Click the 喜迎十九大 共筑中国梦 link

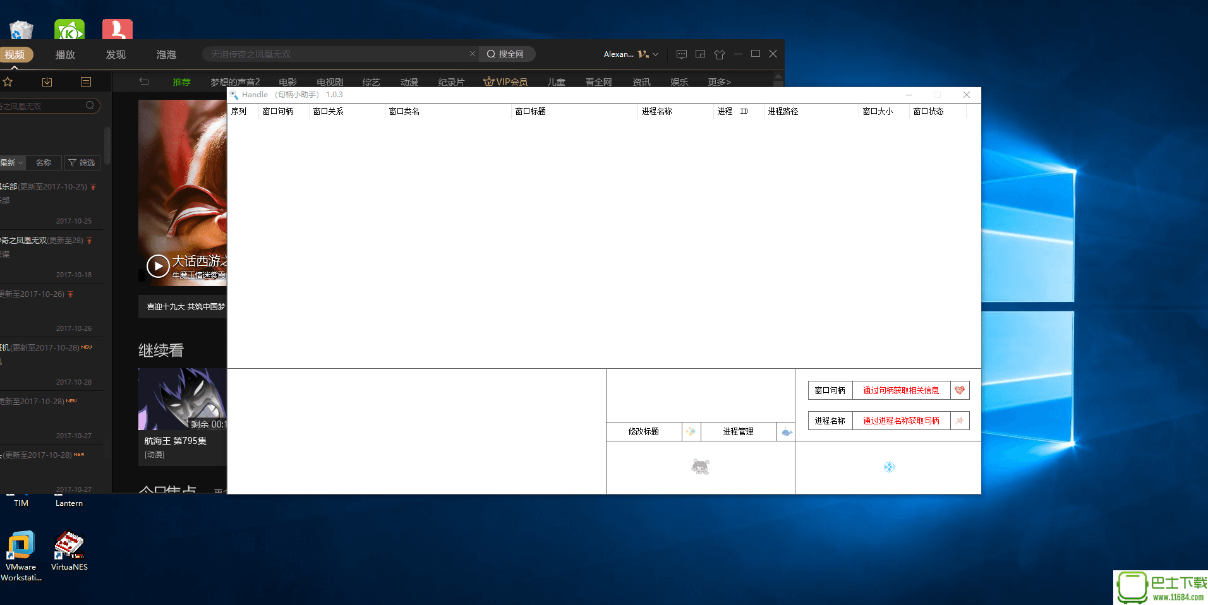pos(186,306)
